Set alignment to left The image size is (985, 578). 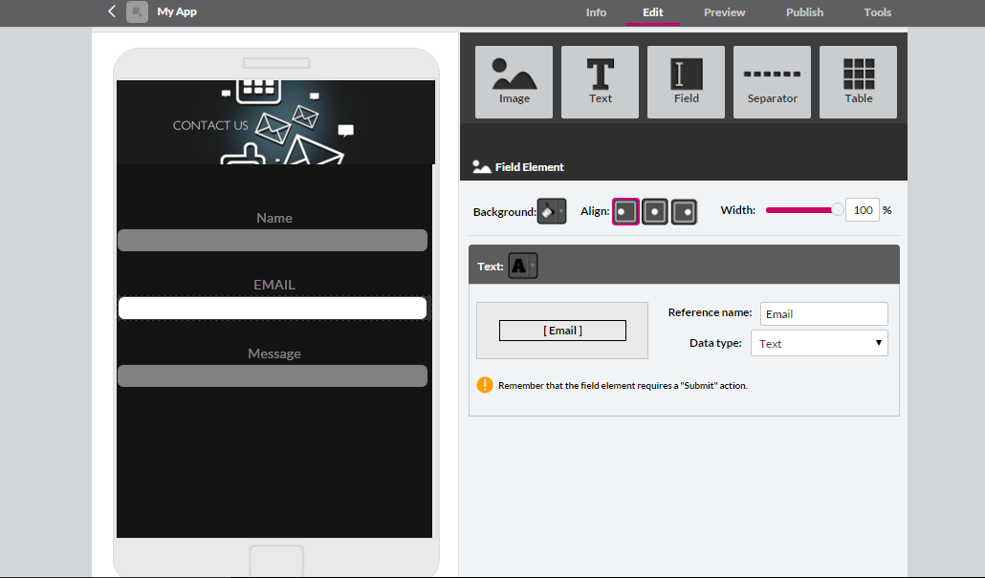tap(625, 211)
